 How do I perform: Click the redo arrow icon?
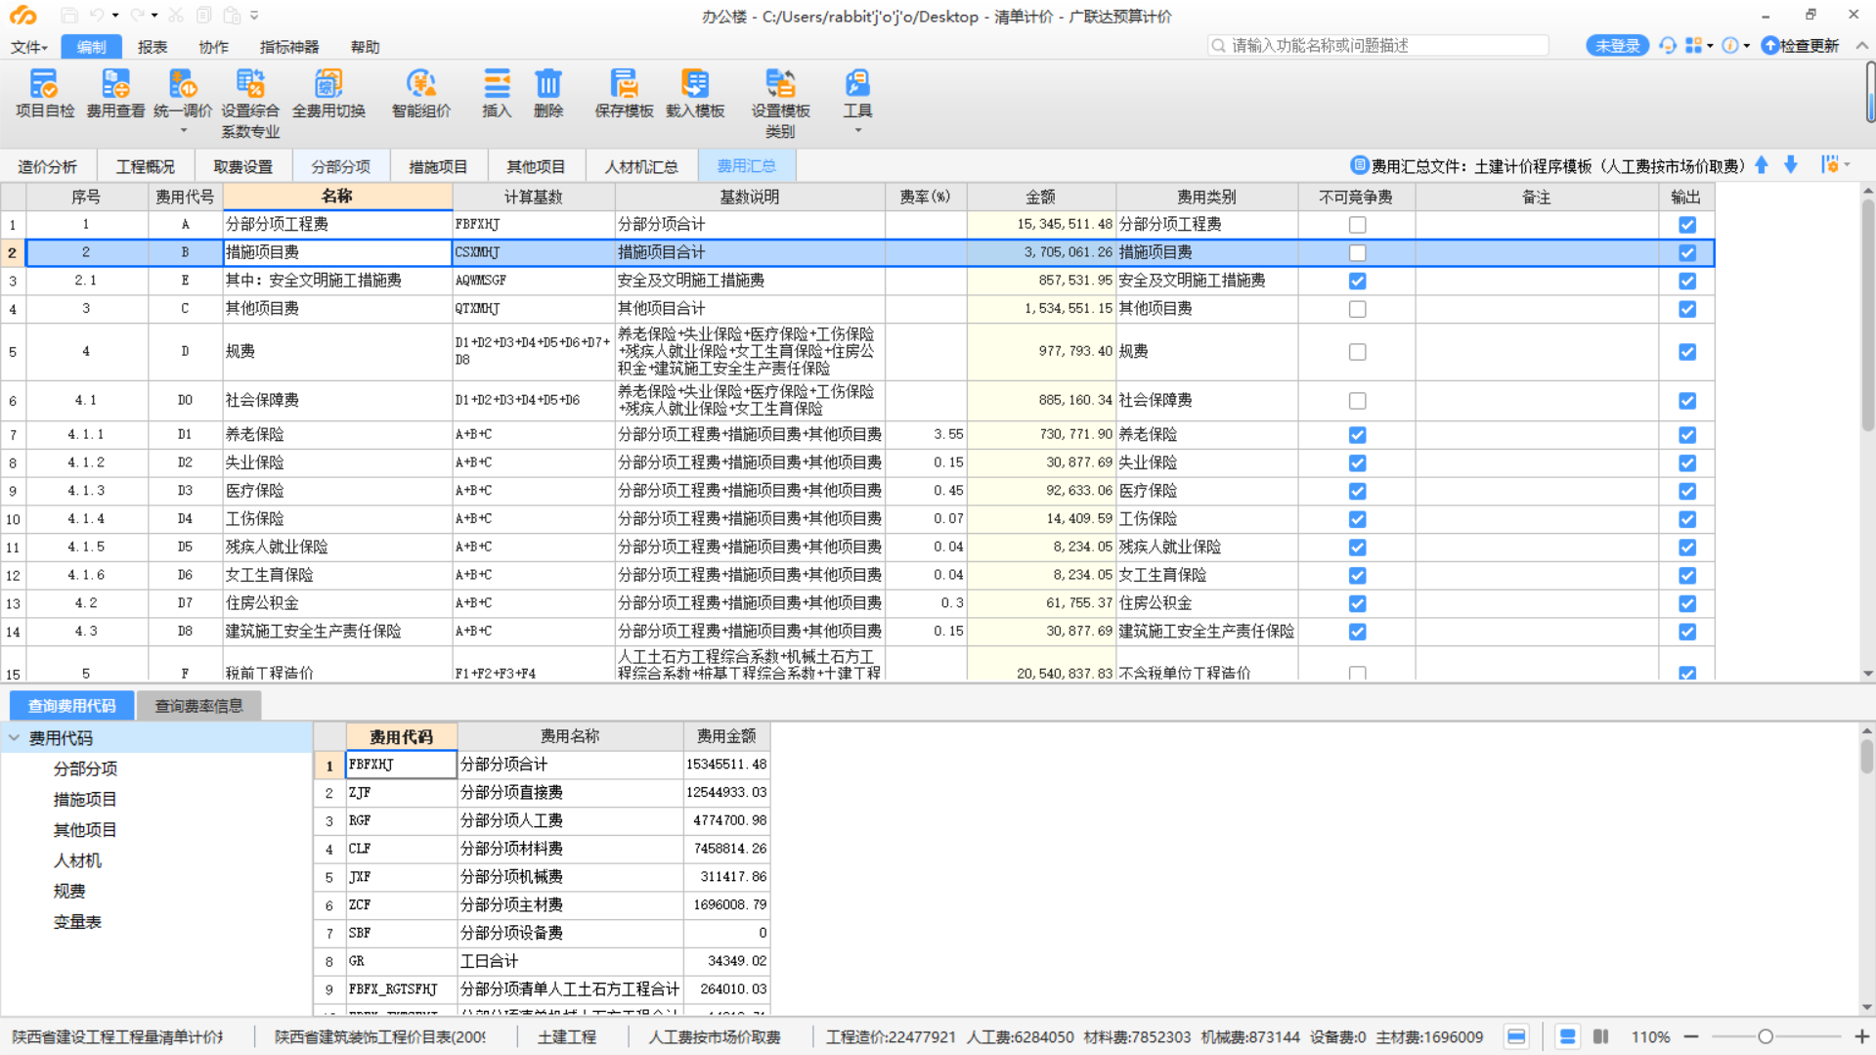click(x=137, y=16)
